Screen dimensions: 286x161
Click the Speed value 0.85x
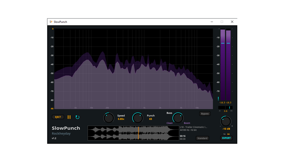click(x=121, y=119)
